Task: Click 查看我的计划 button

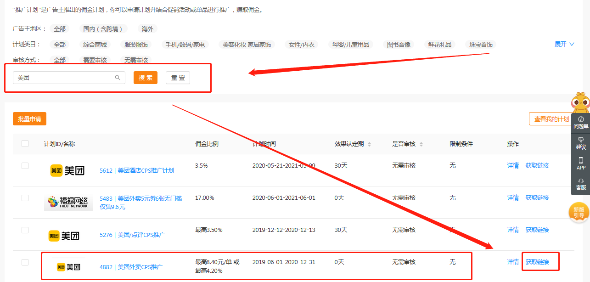Action: (551, 119)
